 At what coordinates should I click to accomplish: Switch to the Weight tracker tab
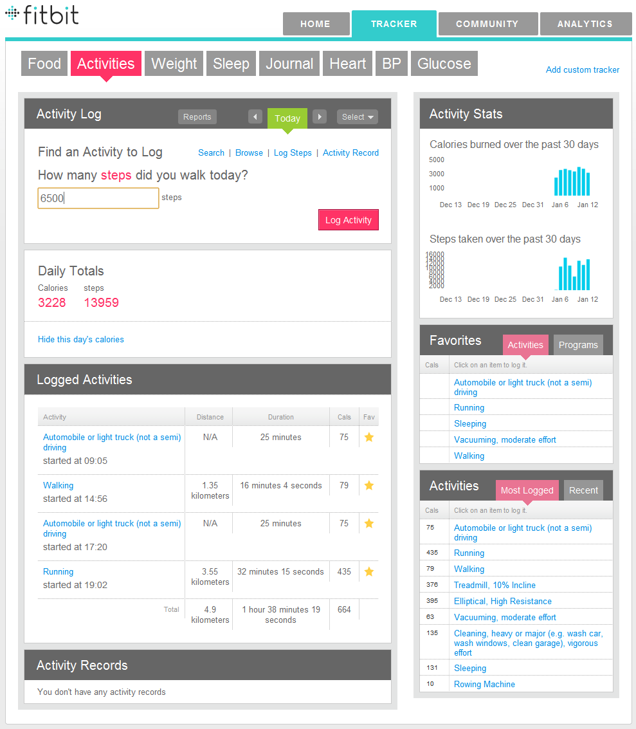174,63
